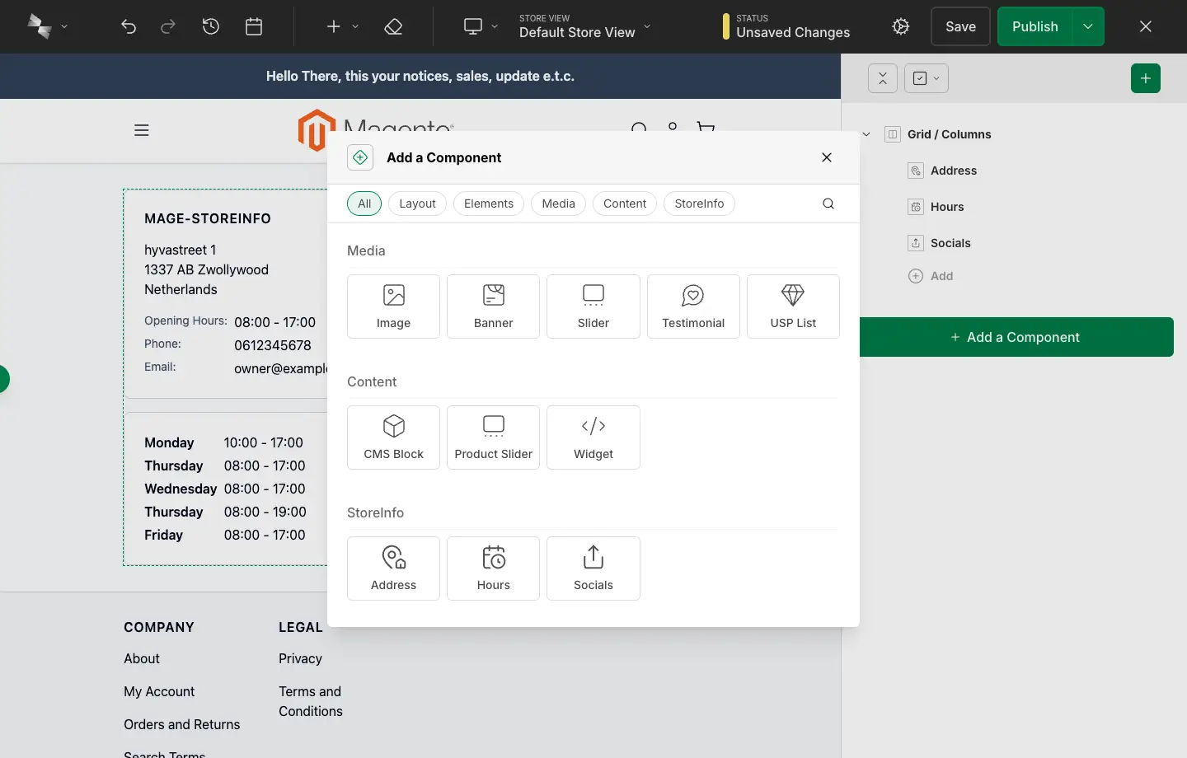Collapse the Grid / Columns tree
The width and height of the screenshot is (1187, 758).
866,133
